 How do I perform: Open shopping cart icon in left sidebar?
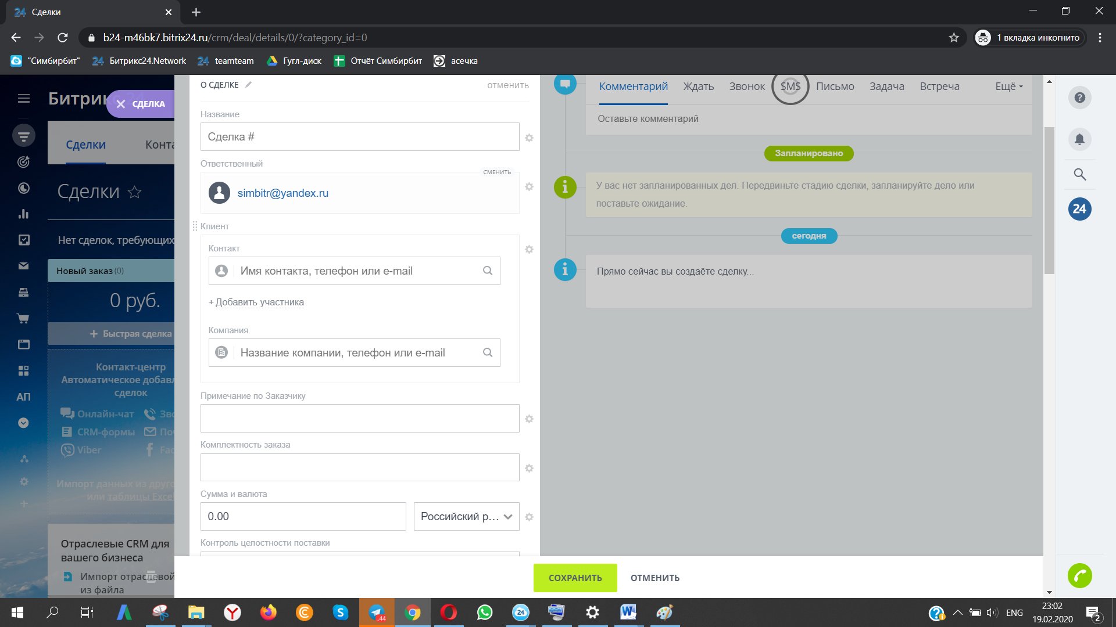(23, 318)
